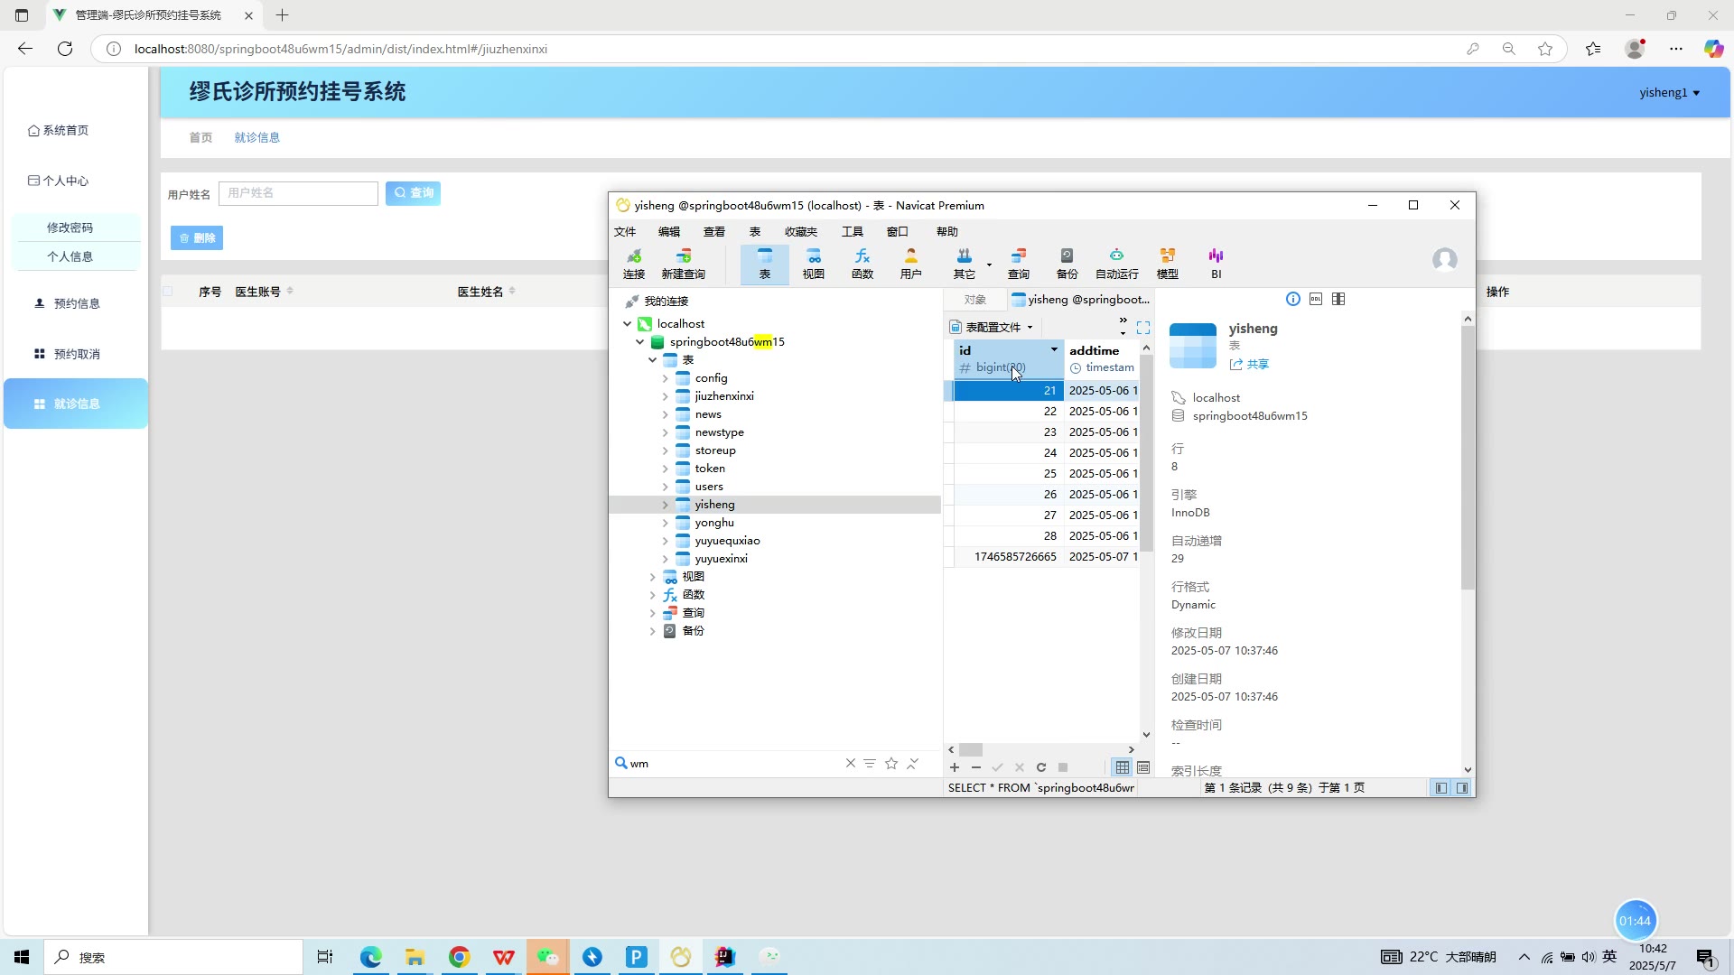Click the BI toolbar icon
Viewport: 1734px width, 975px height.
coord(1216,263)
